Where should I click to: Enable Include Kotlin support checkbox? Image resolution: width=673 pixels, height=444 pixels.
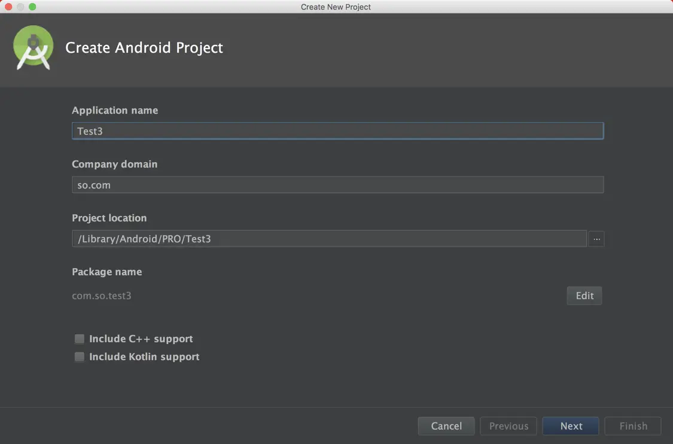click(x=80, y=357)
